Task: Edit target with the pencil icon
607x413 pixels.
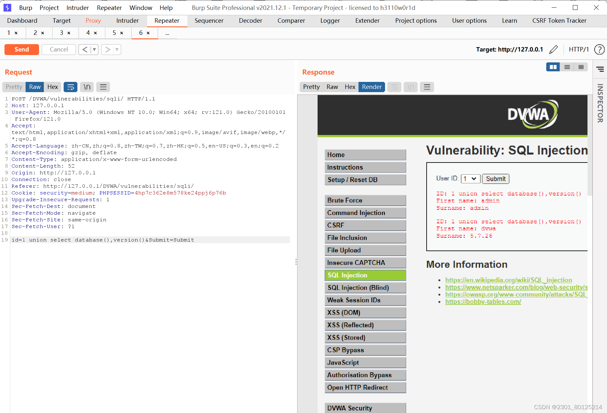Action: [x=553, y=49]
